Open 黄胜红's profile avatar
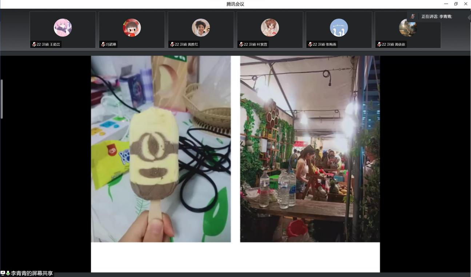471x277 pixels. [201, 28]
